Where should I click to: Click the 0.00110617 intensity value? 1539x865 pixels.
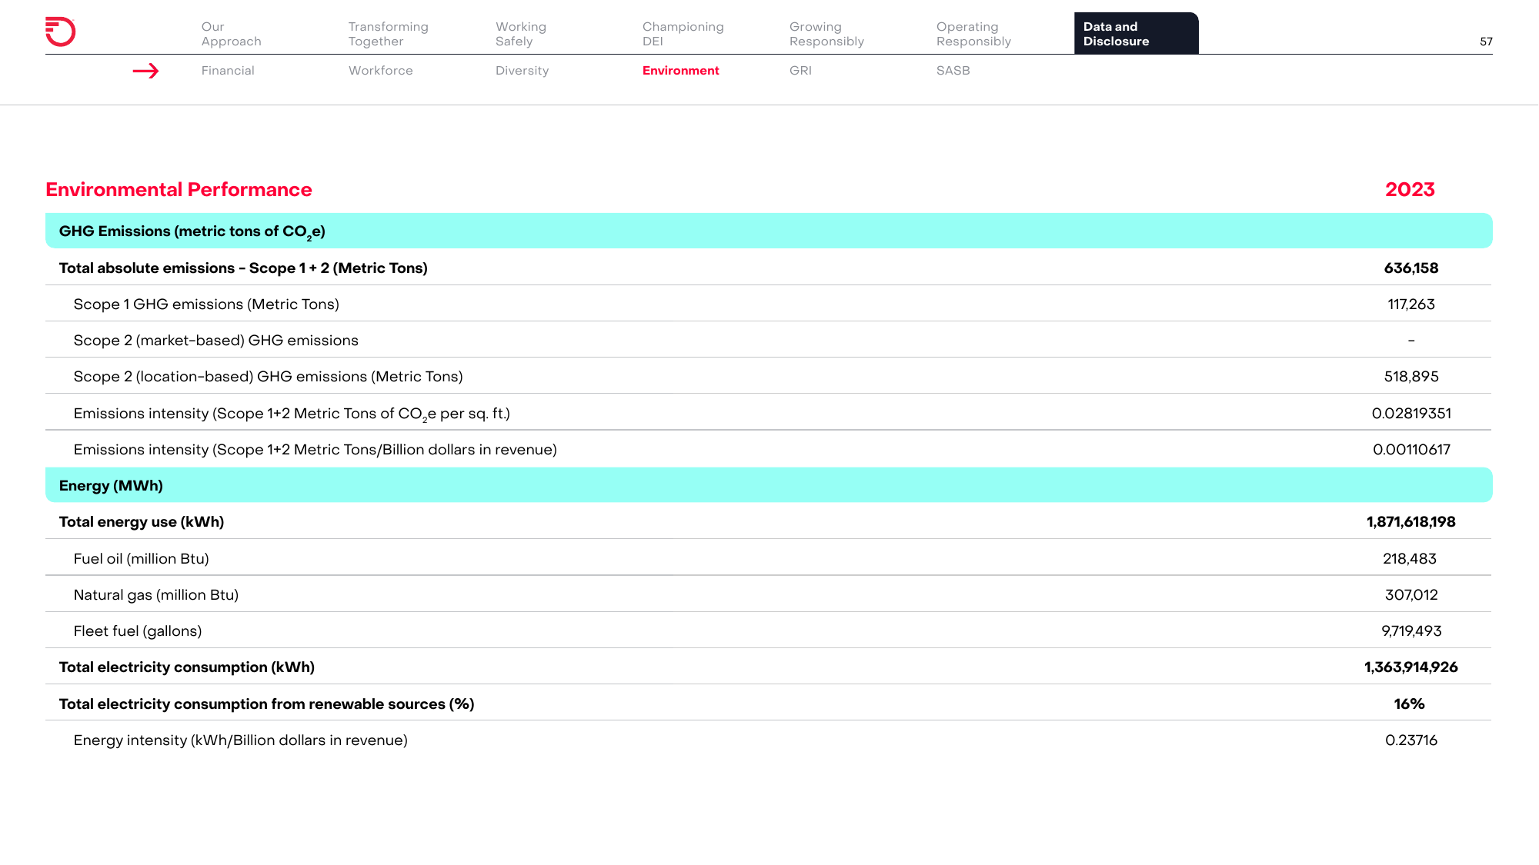pyautogui.click(x=1410, y=450)
